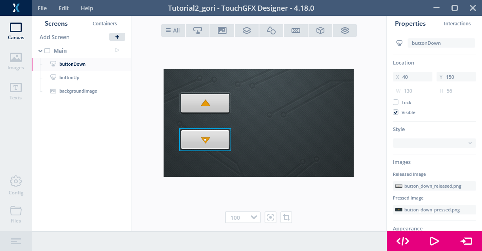
Task: Open the Config settings panel
Action: [x=16, y=186]
